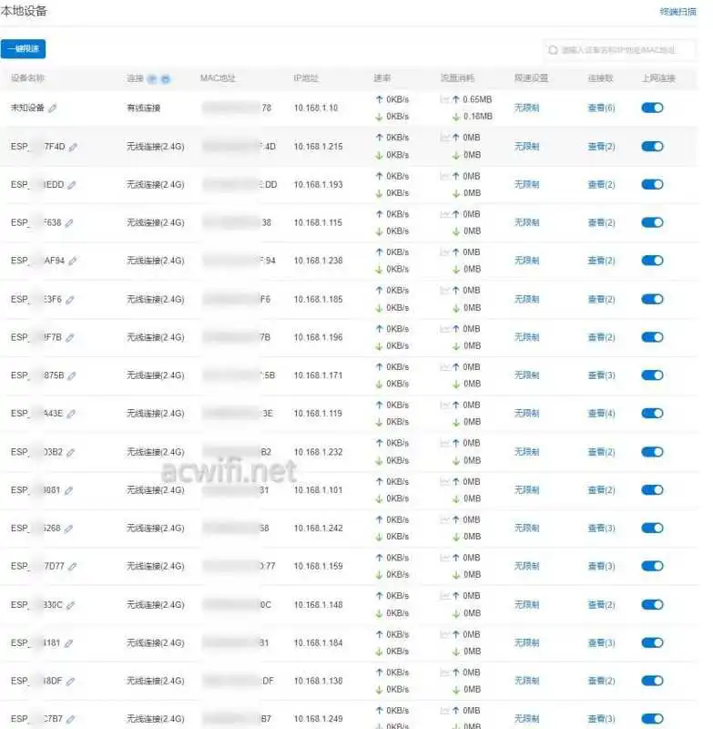Click the pencil icon next to ESP_AF94
Viewport: 713px width, 729px height.
point(73,261)
